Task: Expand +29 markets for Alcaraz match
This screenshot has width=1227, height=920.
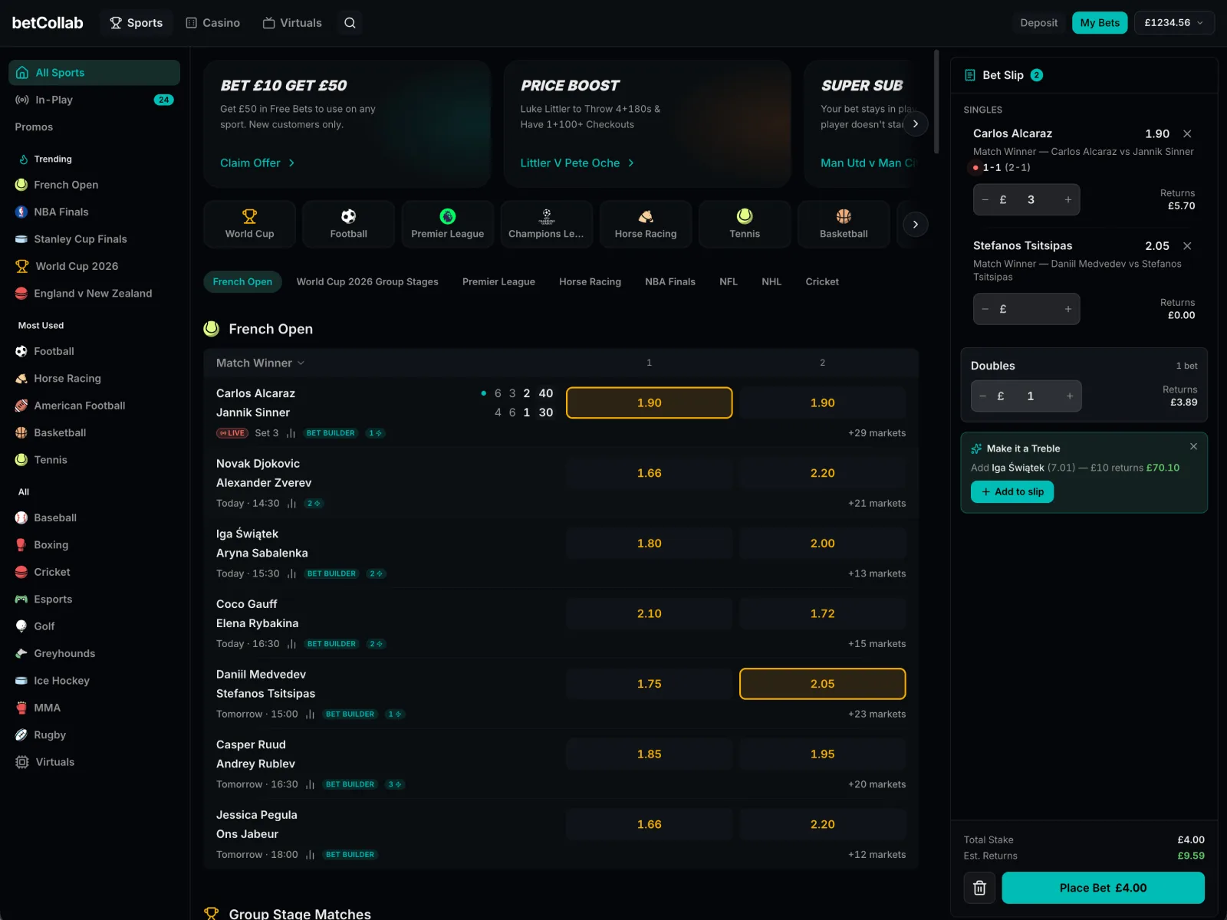Action: [877, 433]
